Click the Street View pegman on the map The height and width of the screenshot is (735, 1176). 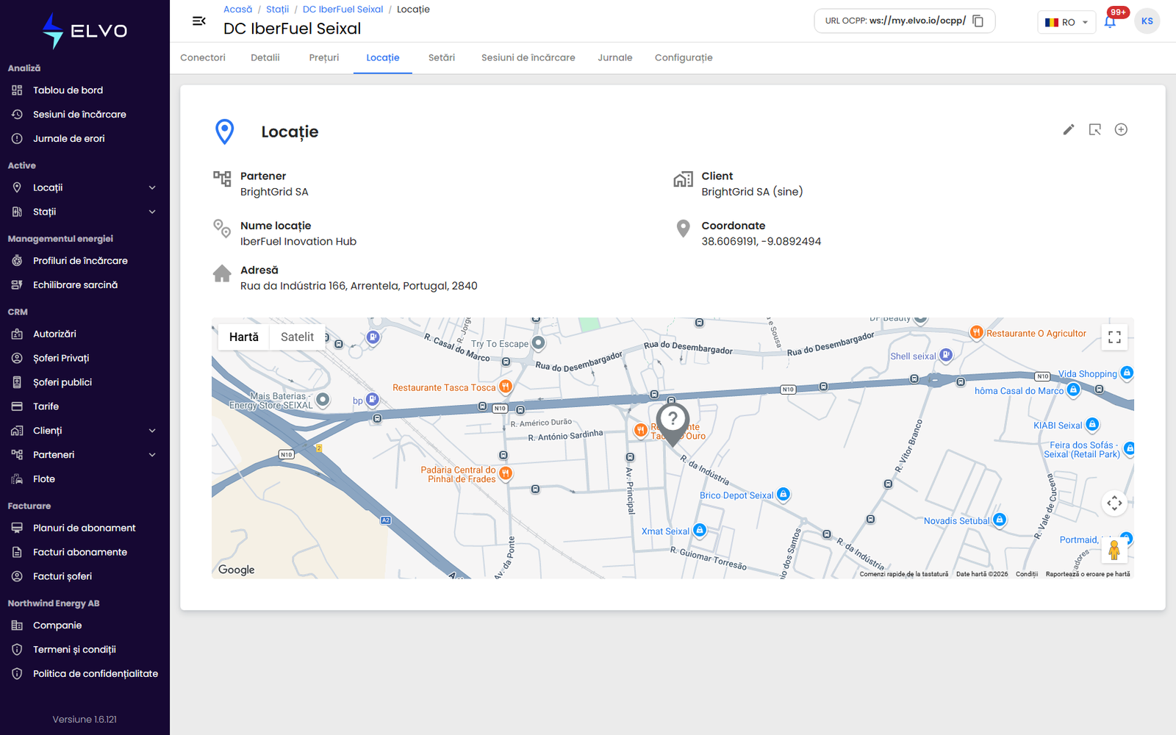[1114, 550]
